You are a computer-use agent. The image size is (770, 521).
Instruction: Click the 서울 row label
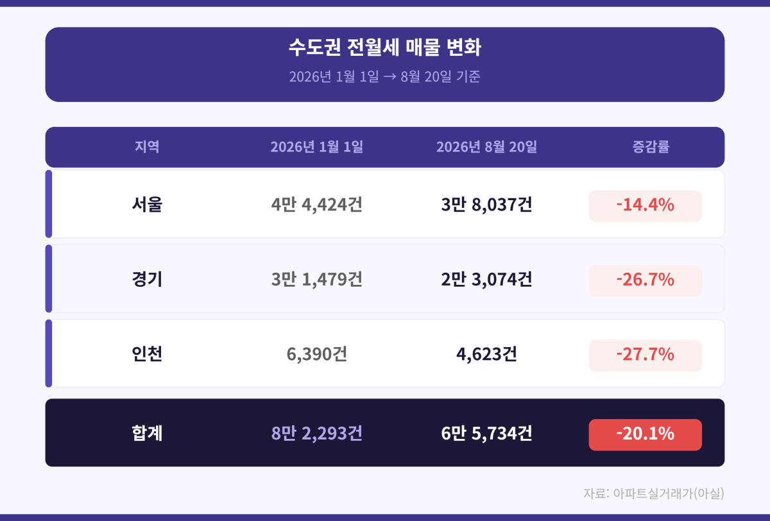coord(147,205)
